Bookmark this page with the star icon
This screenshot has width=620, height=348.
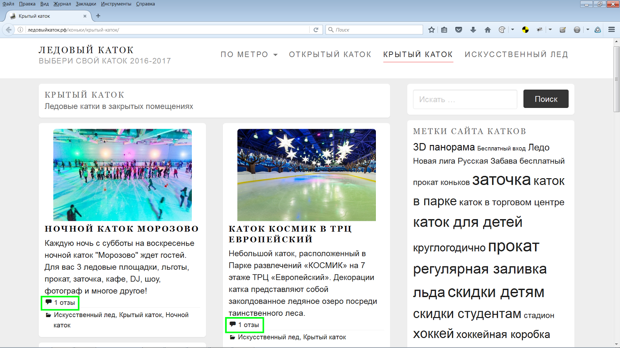(x=431, y=30)
